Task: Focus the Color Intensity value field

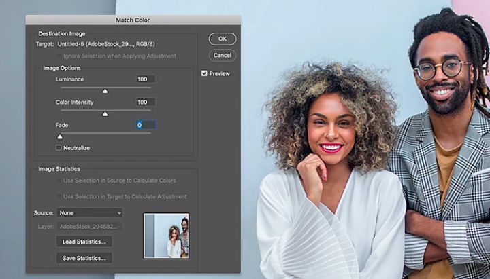Action: pos(146,102)
